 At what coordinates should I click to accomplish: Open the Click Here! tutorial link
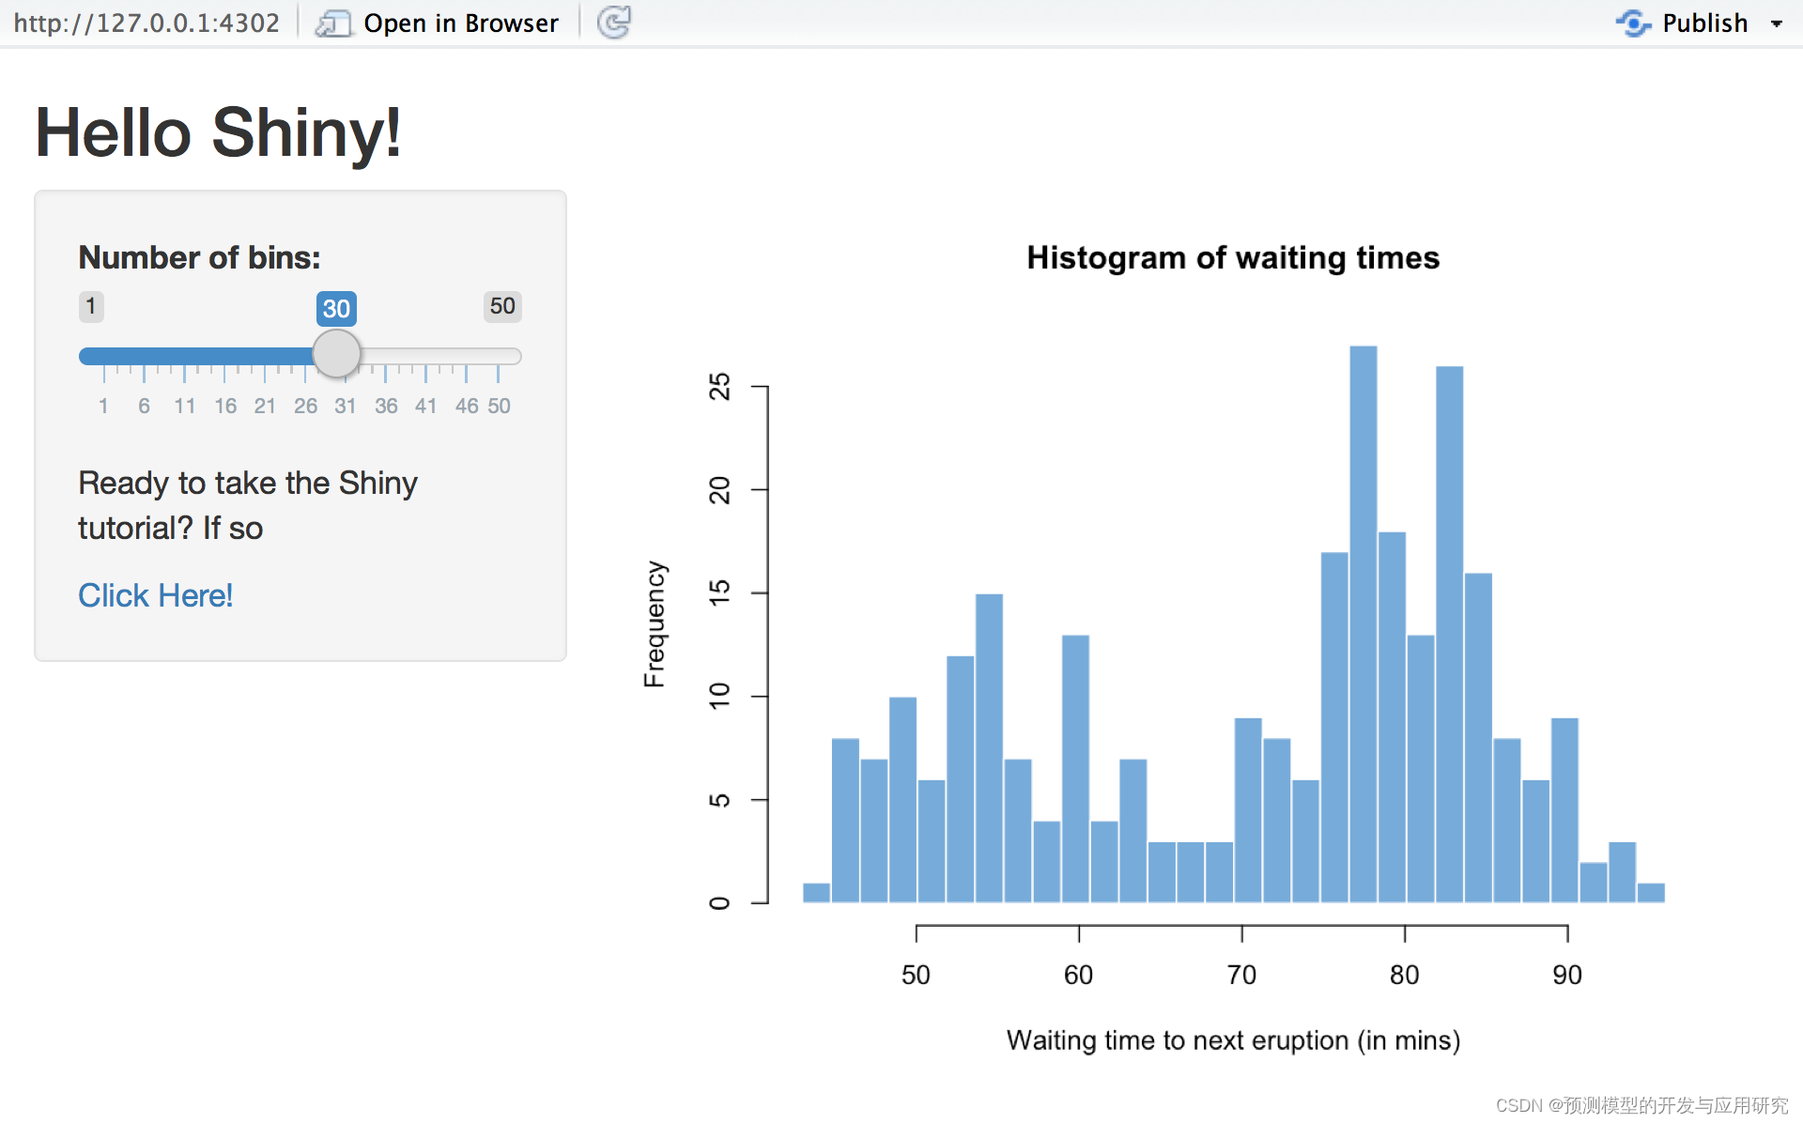click(155, 595)
